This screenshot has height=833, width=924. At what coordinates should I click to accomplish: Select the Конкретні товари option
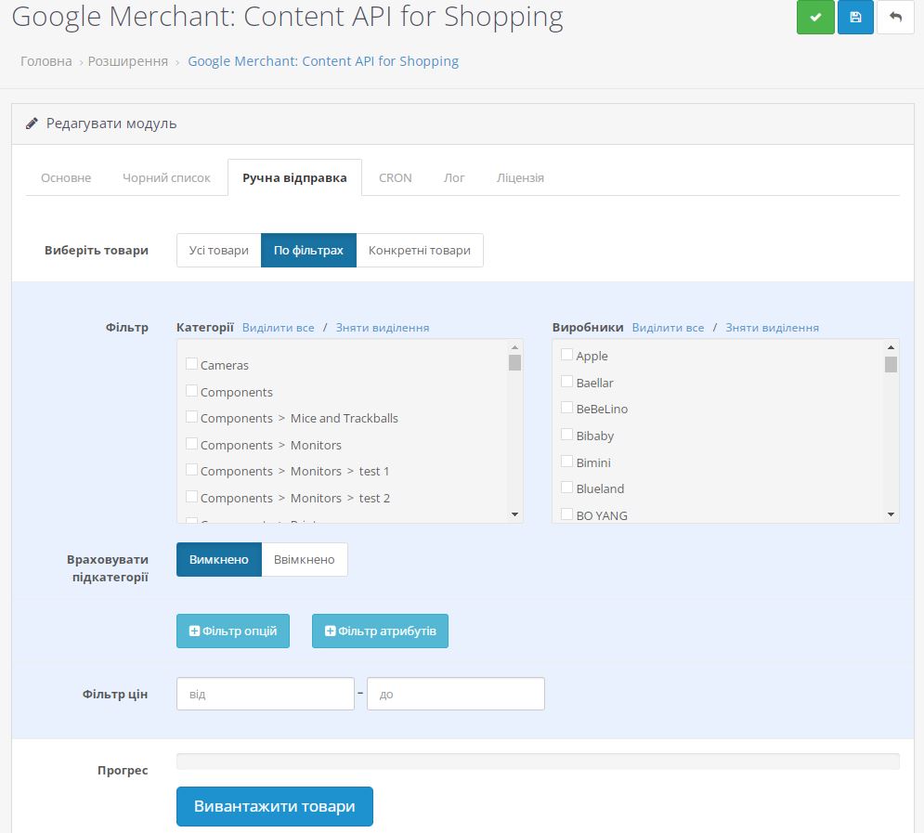click(x=420, y=250)
